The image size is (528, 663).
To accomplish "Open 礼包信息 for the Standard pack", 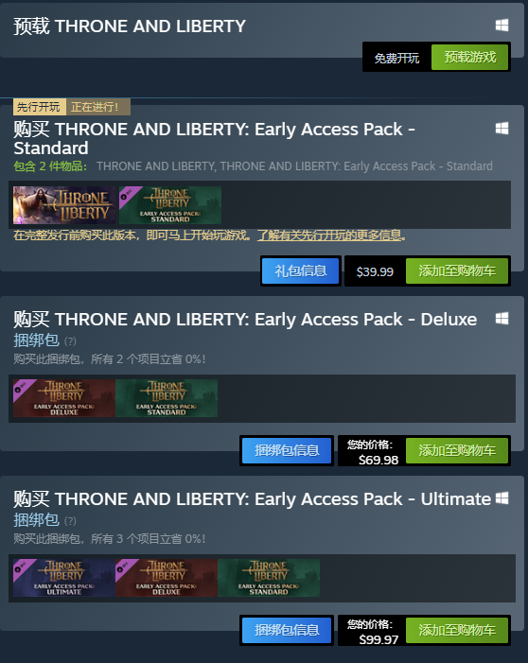I will tap(301, 270).
